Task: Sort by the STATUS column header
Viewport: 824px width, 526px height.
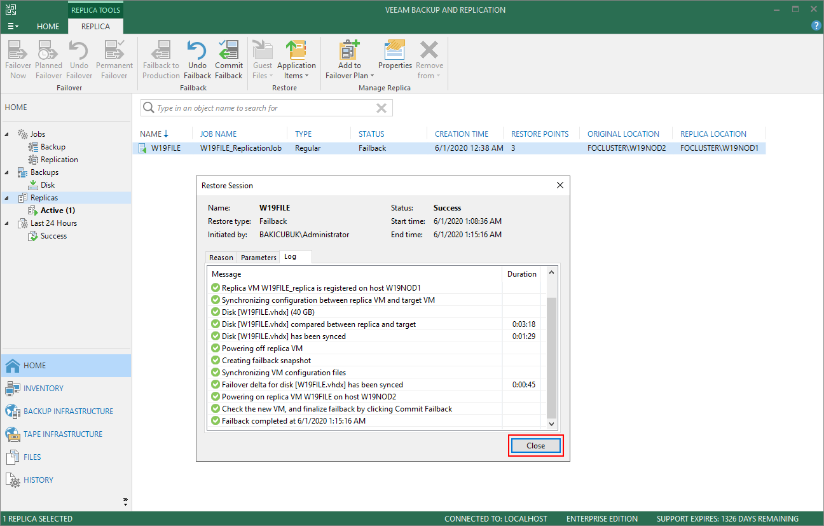Action: point(371,134)
